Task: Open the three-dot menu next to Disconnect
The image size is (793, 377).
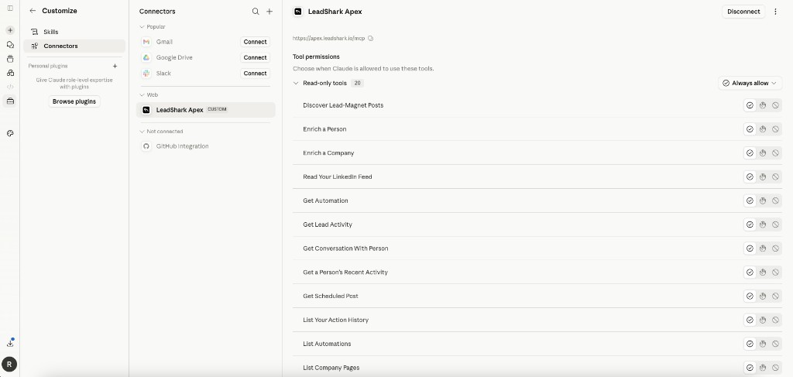Action: (775, 12)
